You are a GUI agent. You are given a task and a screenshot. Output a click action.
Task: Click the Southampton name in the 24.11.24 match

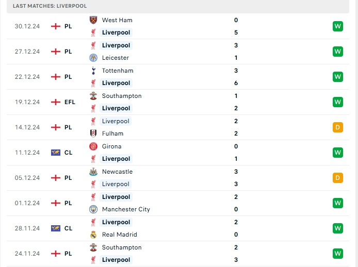click(x=122, y=247)
